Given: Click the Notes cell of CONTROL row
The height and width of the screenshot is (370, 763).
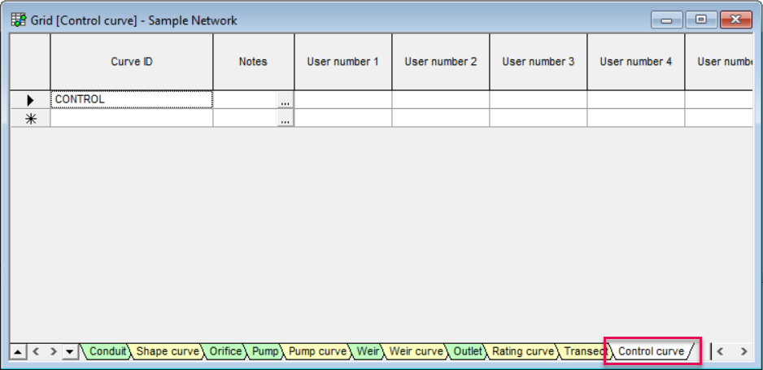Looking at the screenshot, I should pyautogui.click(x=246, y=100).
